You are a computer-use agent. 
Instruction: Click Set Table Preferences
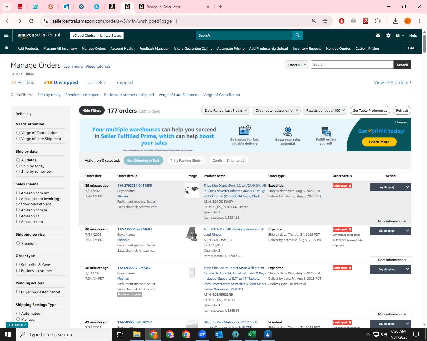pos(370,110)
